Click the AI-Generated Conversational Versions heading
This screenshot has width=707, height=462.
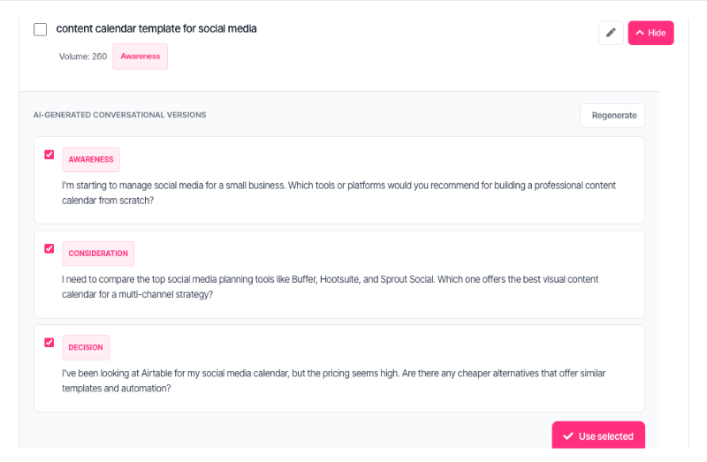point(119,115)
